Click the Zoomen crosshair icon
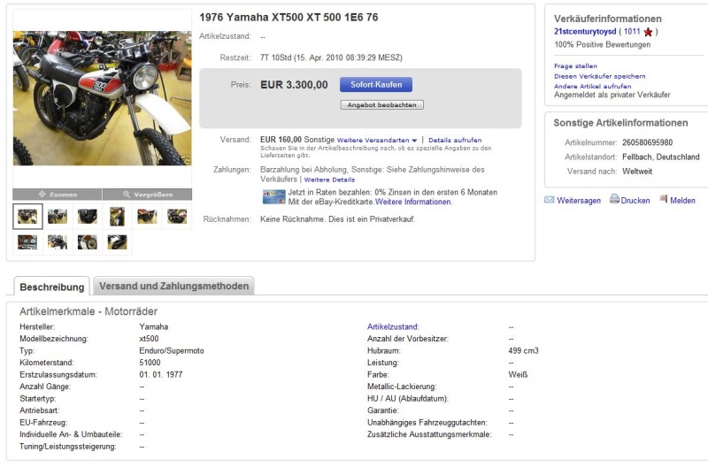The image size is (708, 467). (x=42, y=195)
